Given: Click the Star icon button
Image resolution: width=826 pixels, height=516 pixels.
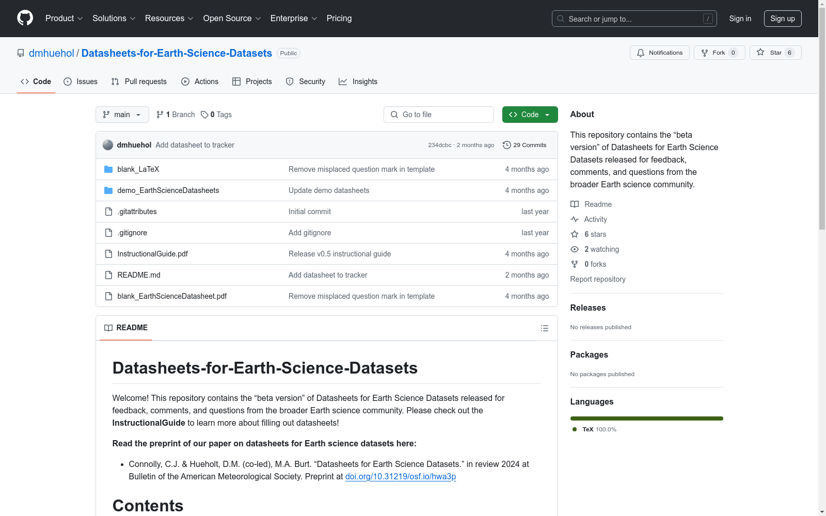Looking at the screenshot, I should point(775,53).
